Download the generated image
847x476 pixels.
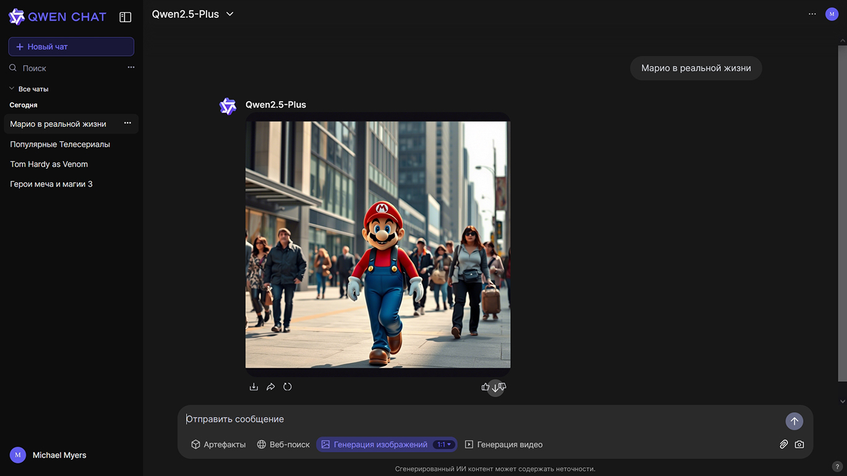pos(254,387)
